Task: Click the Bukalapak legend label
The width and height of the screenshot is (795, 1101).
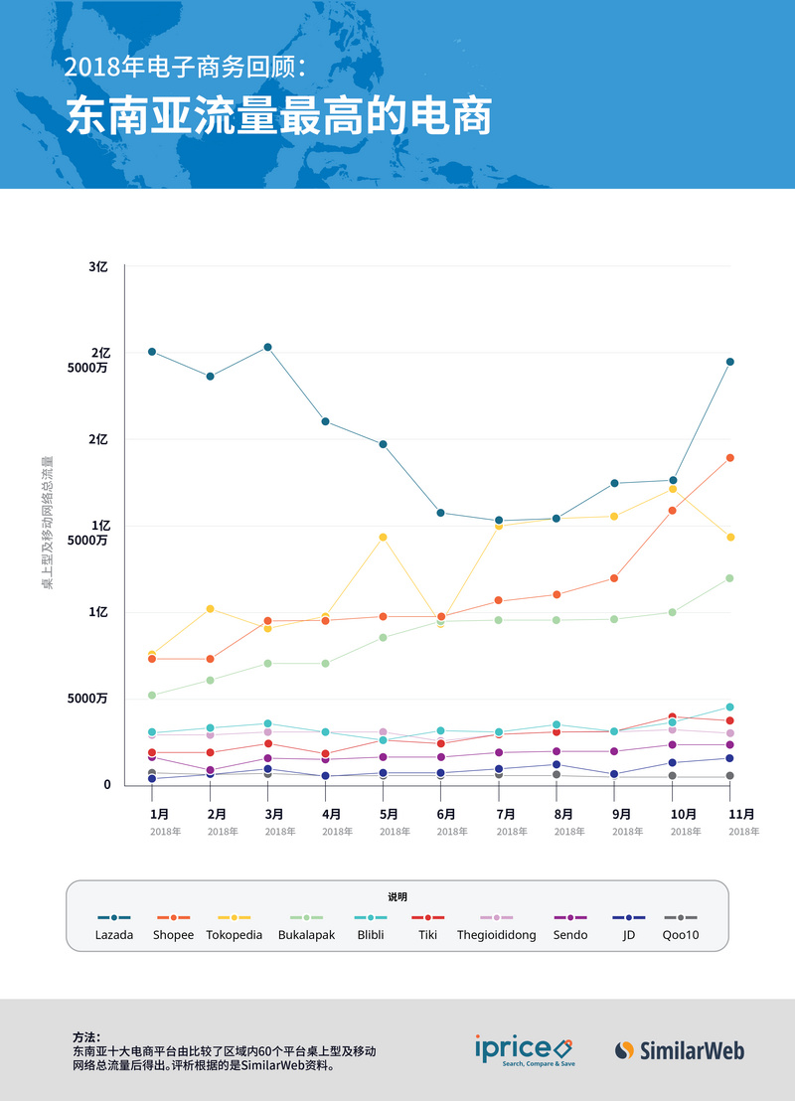Action: tap(306, 935)
